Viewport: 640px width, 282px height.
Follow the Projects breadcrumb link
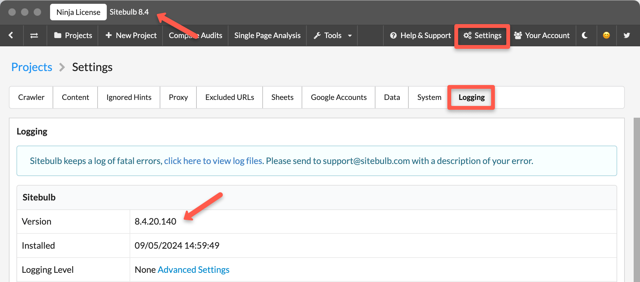click(32, 67)
